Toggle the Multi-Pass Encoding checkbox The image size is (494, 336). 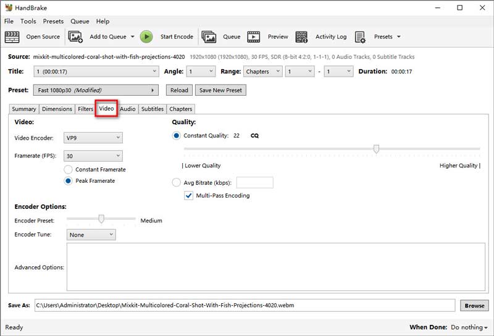tap(189, 196)
